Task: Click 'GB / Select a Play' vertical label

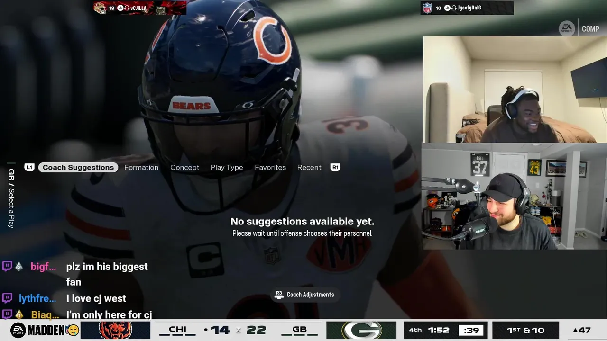Action: 11,198
